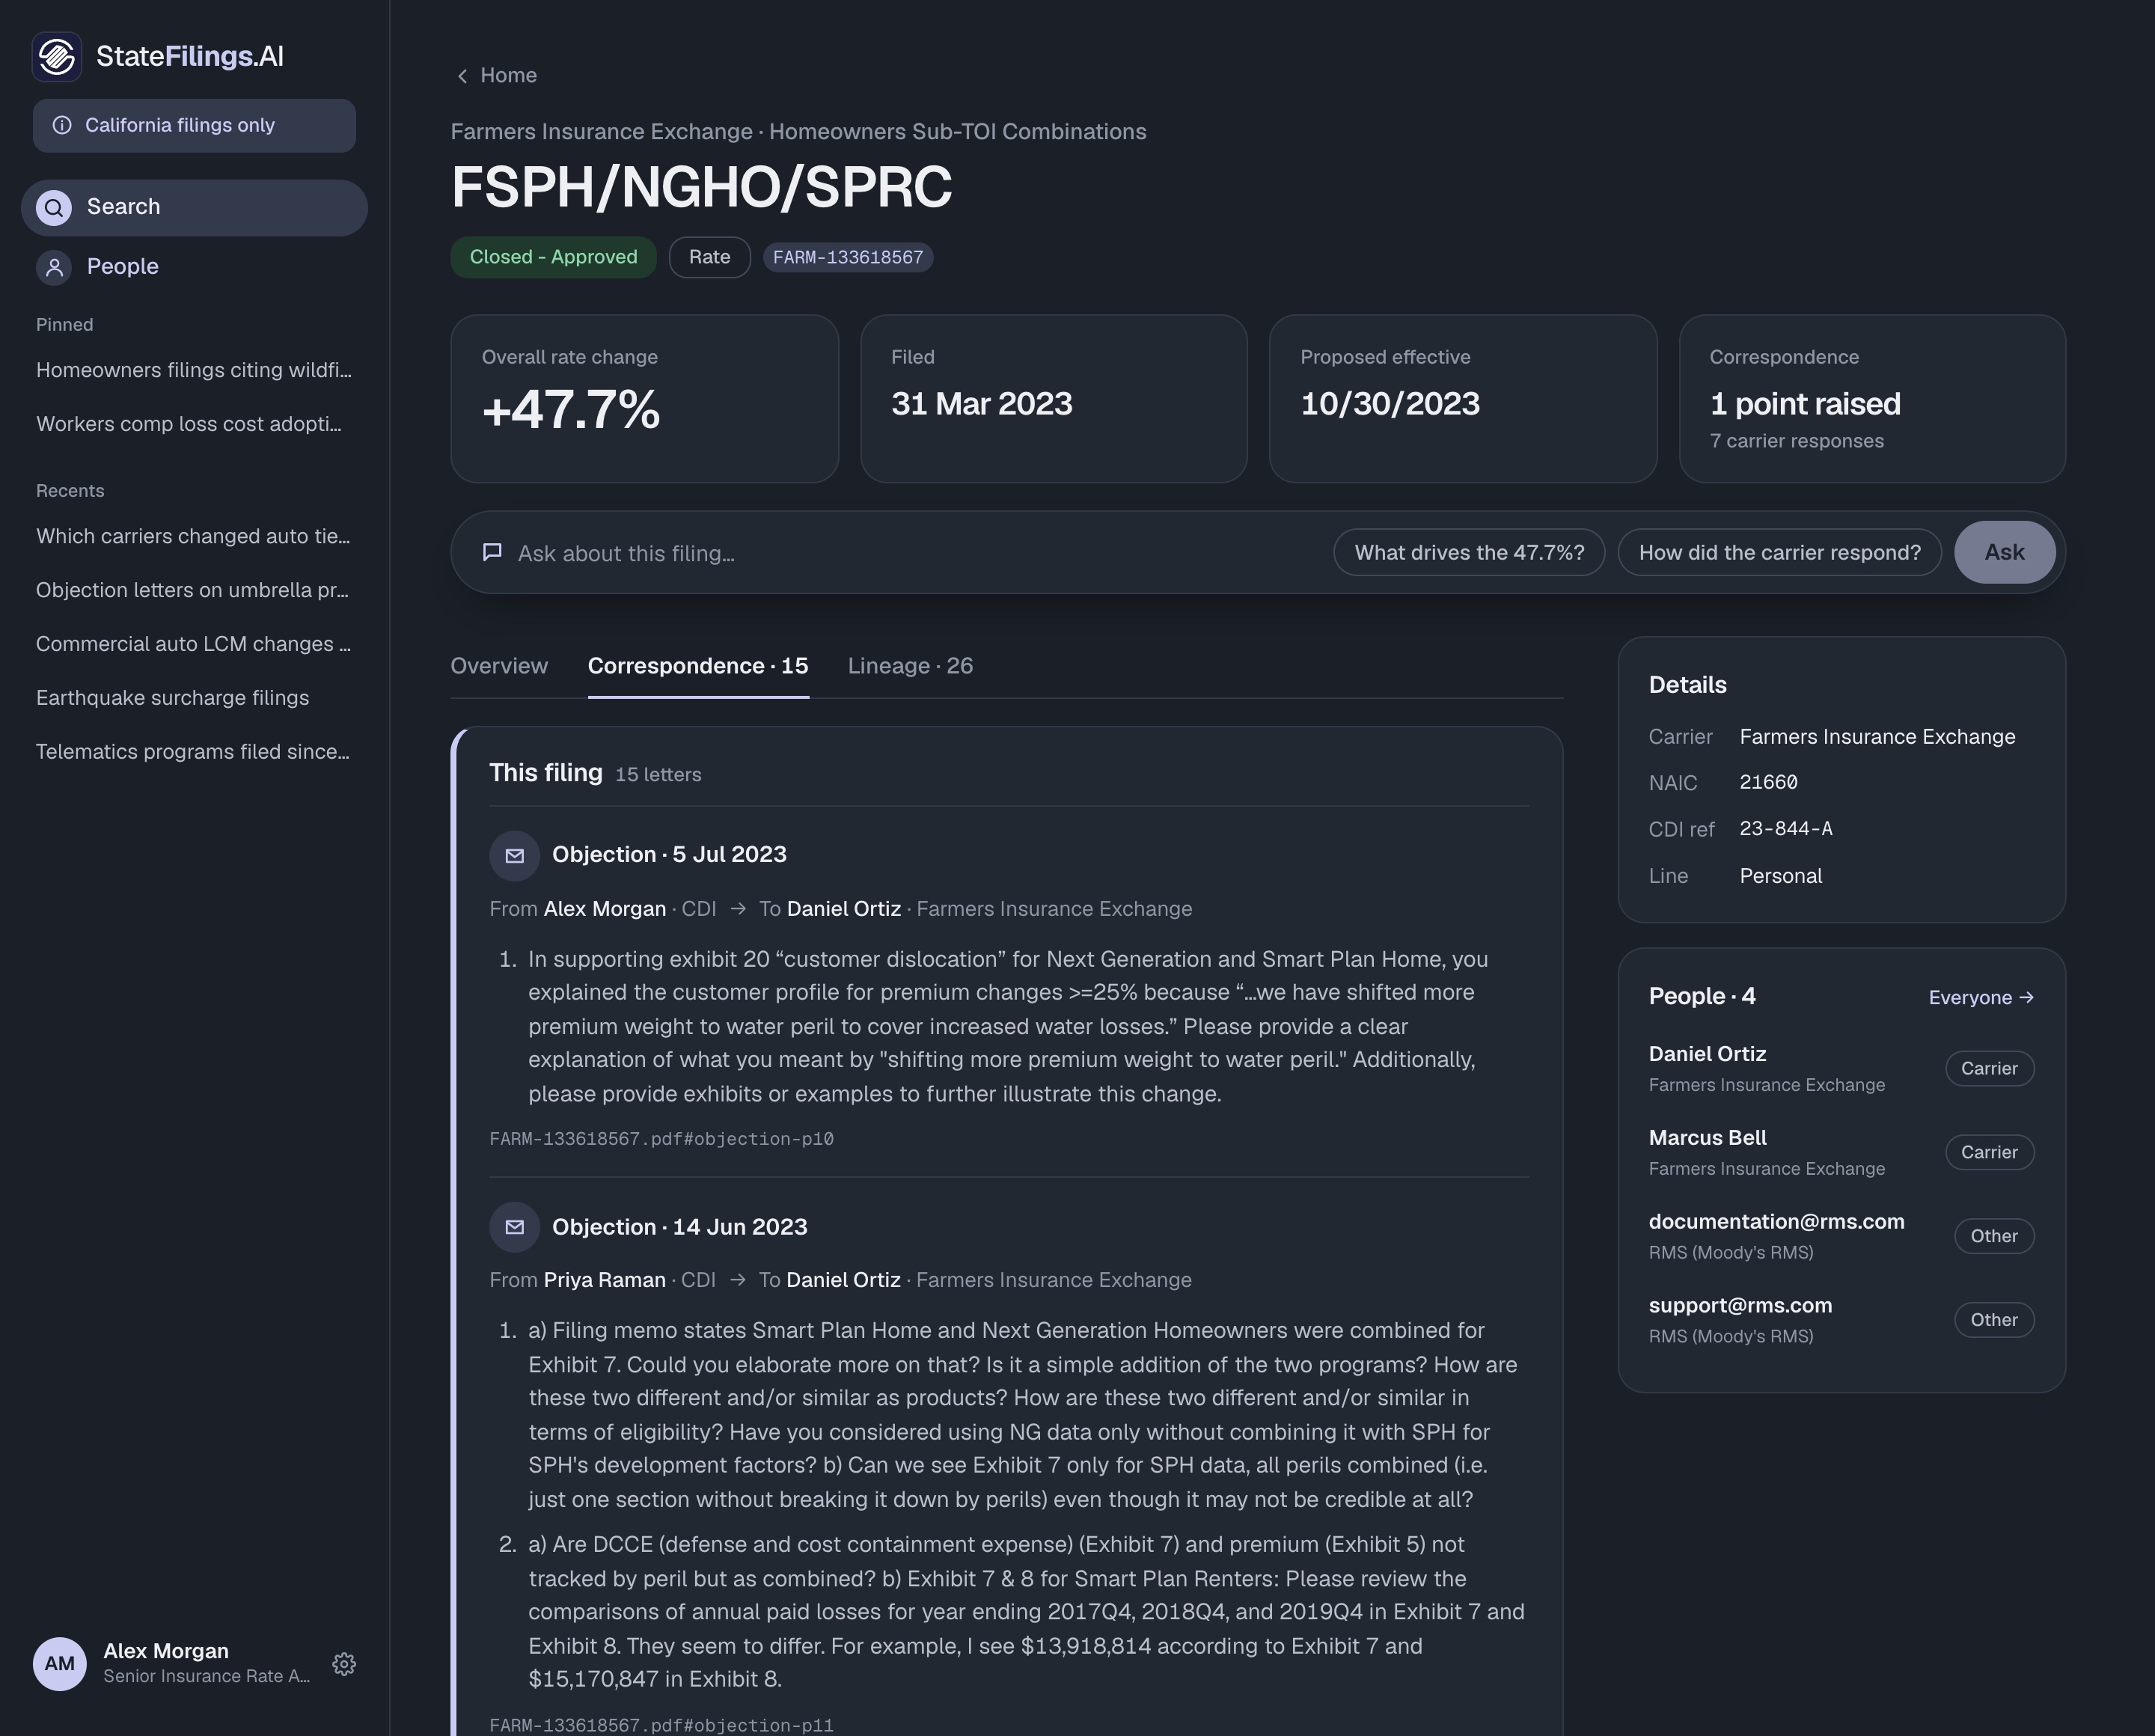This screenshot has height=1736, width=2155.
Task: Open the FARM-133618567.pdf#objection-p11 reference
Action: tap(661, 1725)
